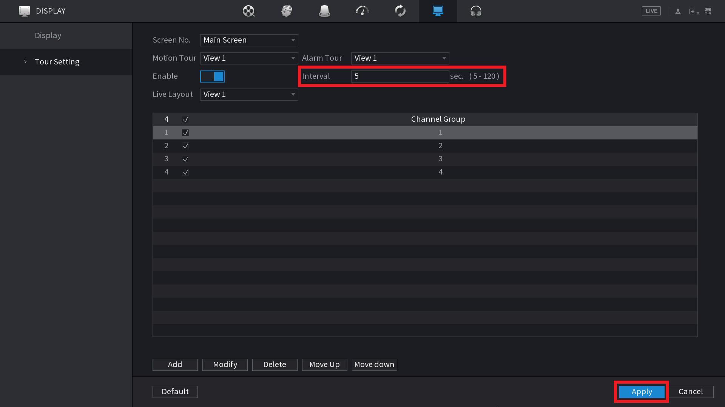The image size is (725, 407).
Task: Click the Interval seconds input field
Action: [400, 77]
